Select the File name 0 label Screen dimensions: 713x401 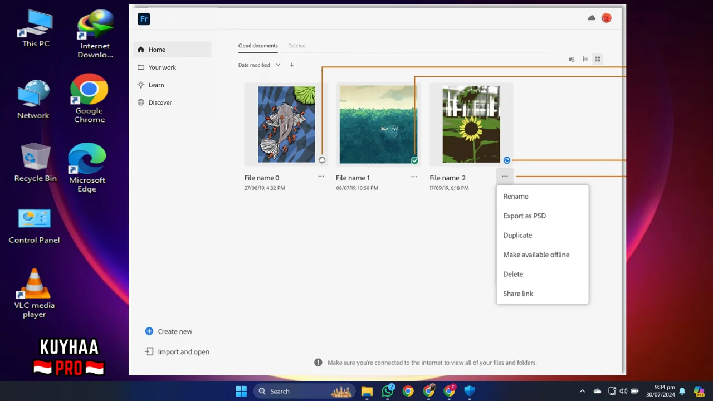point(262,178)
